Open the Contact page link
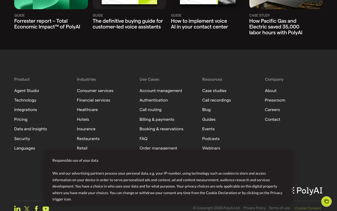Image resolution: width=337 pixels, height=211 pixels. [x=272, y=119]
